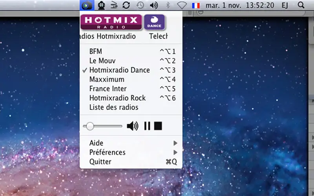Click the radio volume slider track
This screenshot has width=314, height=196.
pos(102,126)
